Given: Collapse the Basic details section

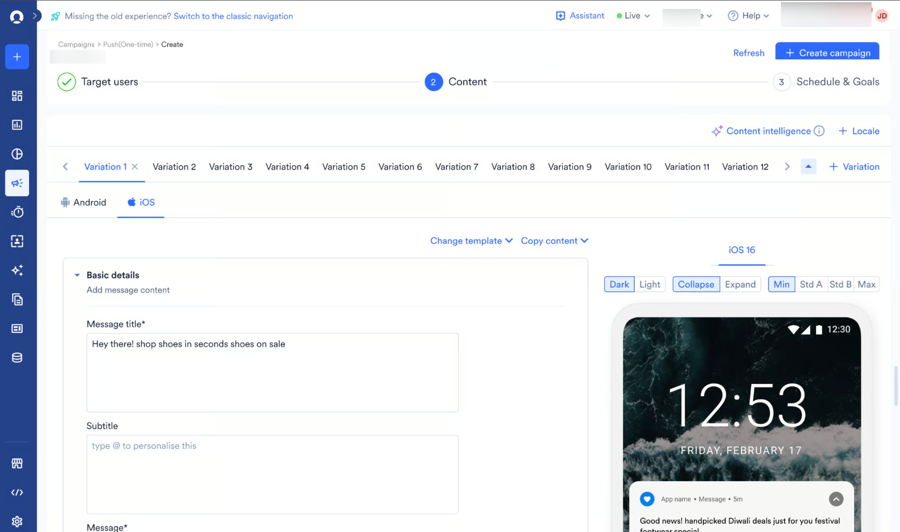Looking at the screenshot, I should point(77,275).
